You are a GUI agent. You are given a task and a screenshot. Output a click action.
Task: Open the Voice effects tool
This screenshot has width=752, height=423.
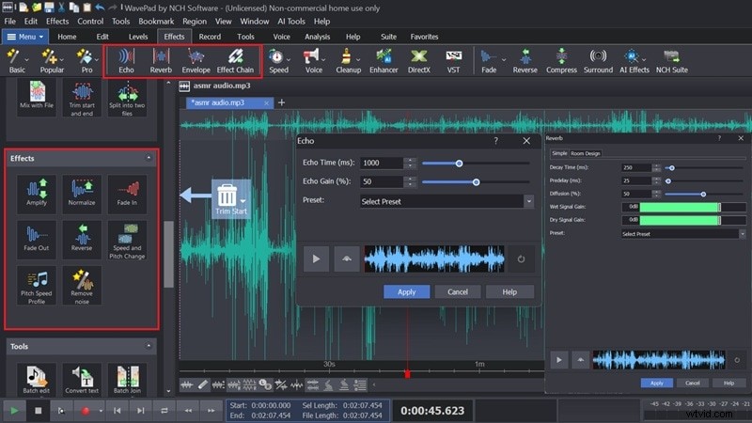(313, 61)
